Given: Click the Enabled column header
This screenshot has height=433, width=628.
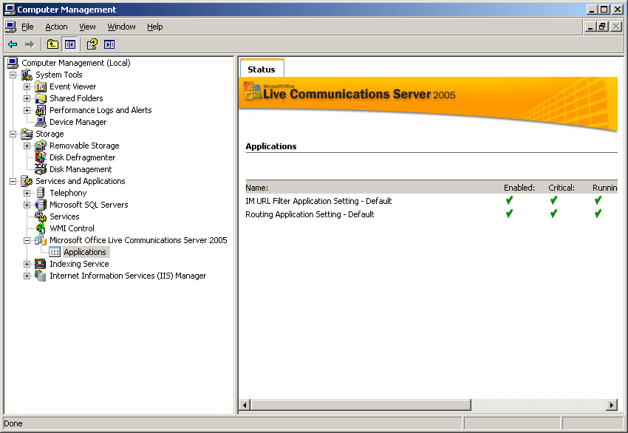Looking at the screenshot, I should [519, 188].
